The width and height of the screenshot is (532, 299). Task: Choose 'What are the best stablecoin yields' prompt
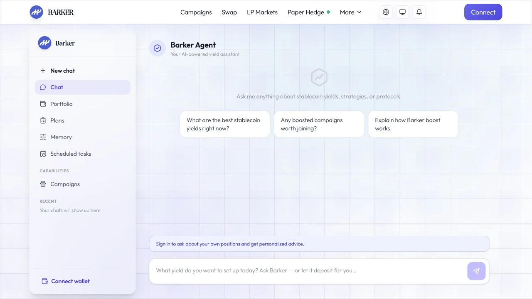tap(225, 124)
